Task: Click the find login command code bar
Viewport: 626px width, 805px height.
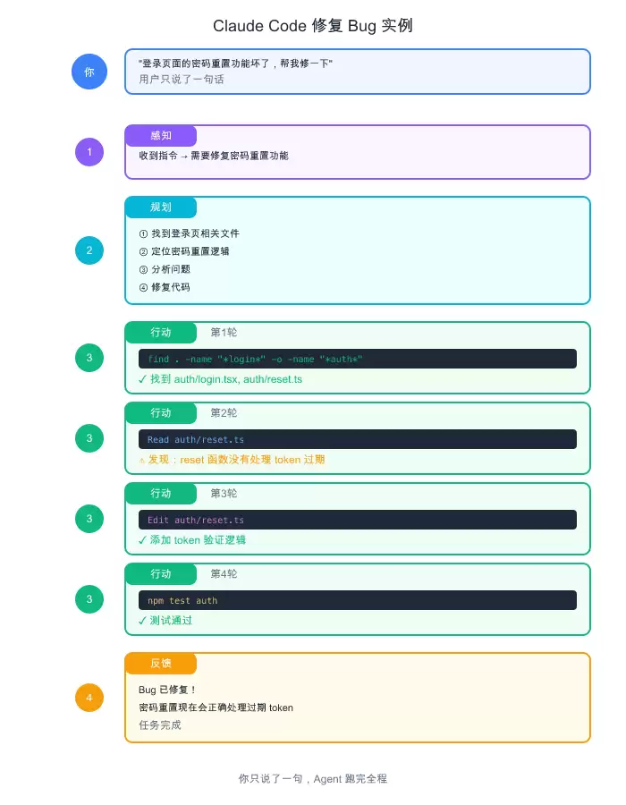Action: point(358,359)
